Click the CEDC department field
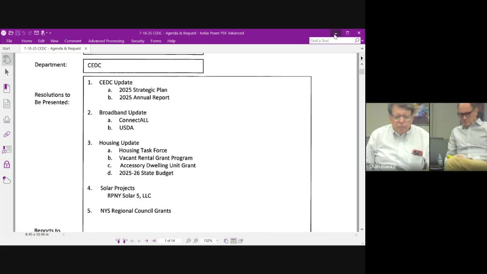The width and height of the screenshot is (487, 274). (143, 66)
